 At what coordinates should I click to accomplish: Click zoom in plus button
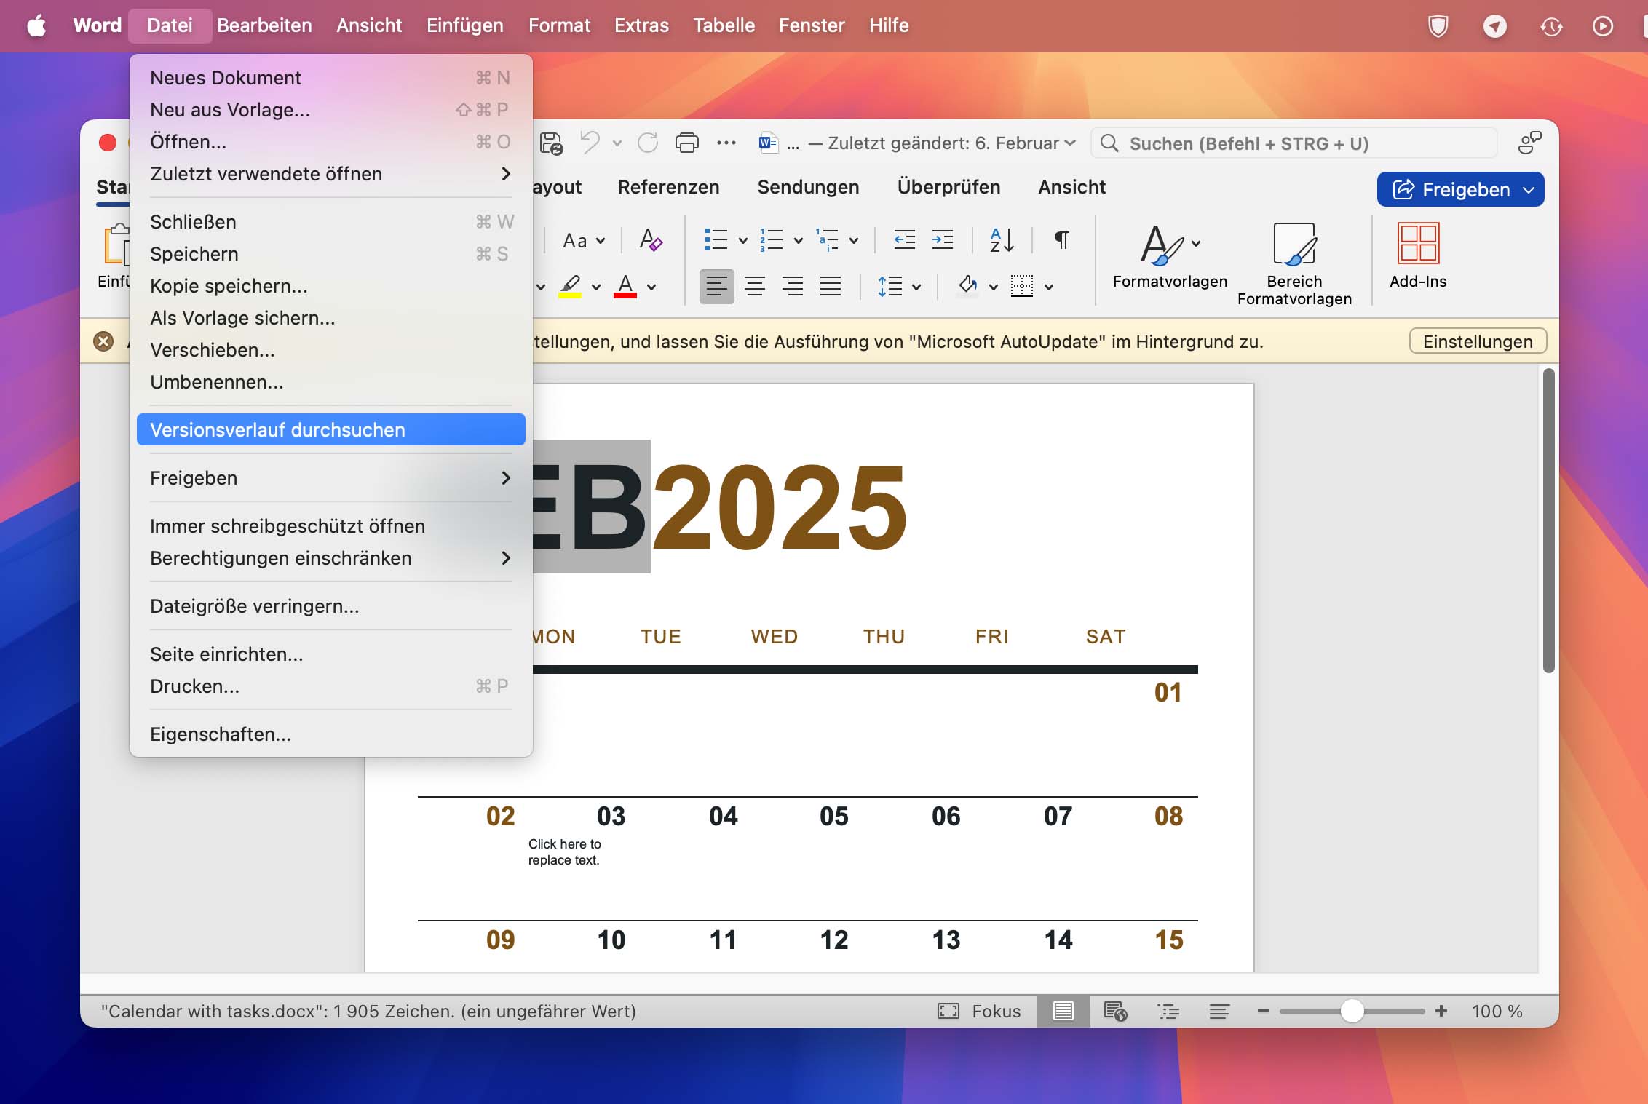1441,1011
